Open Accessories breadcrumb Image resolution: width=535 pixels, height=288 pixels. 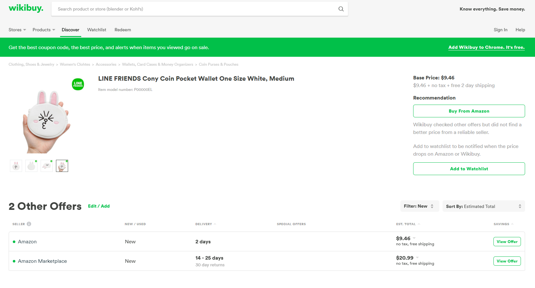click(106, 64)
